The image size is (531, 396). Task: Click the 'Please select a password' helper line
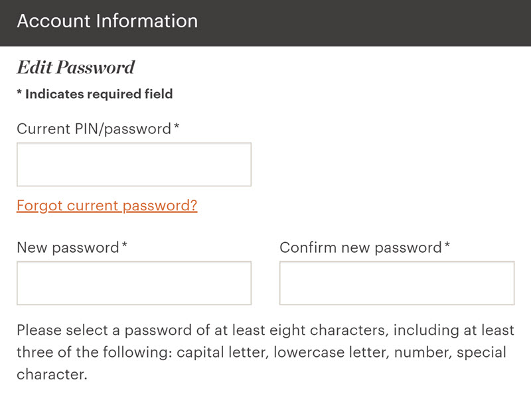pyautogui.click(x=265, y=330)
